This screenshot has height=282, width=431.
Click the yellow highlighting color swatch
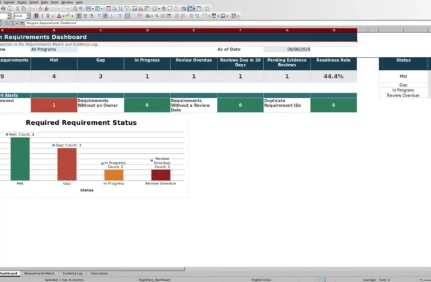(67, 16)
